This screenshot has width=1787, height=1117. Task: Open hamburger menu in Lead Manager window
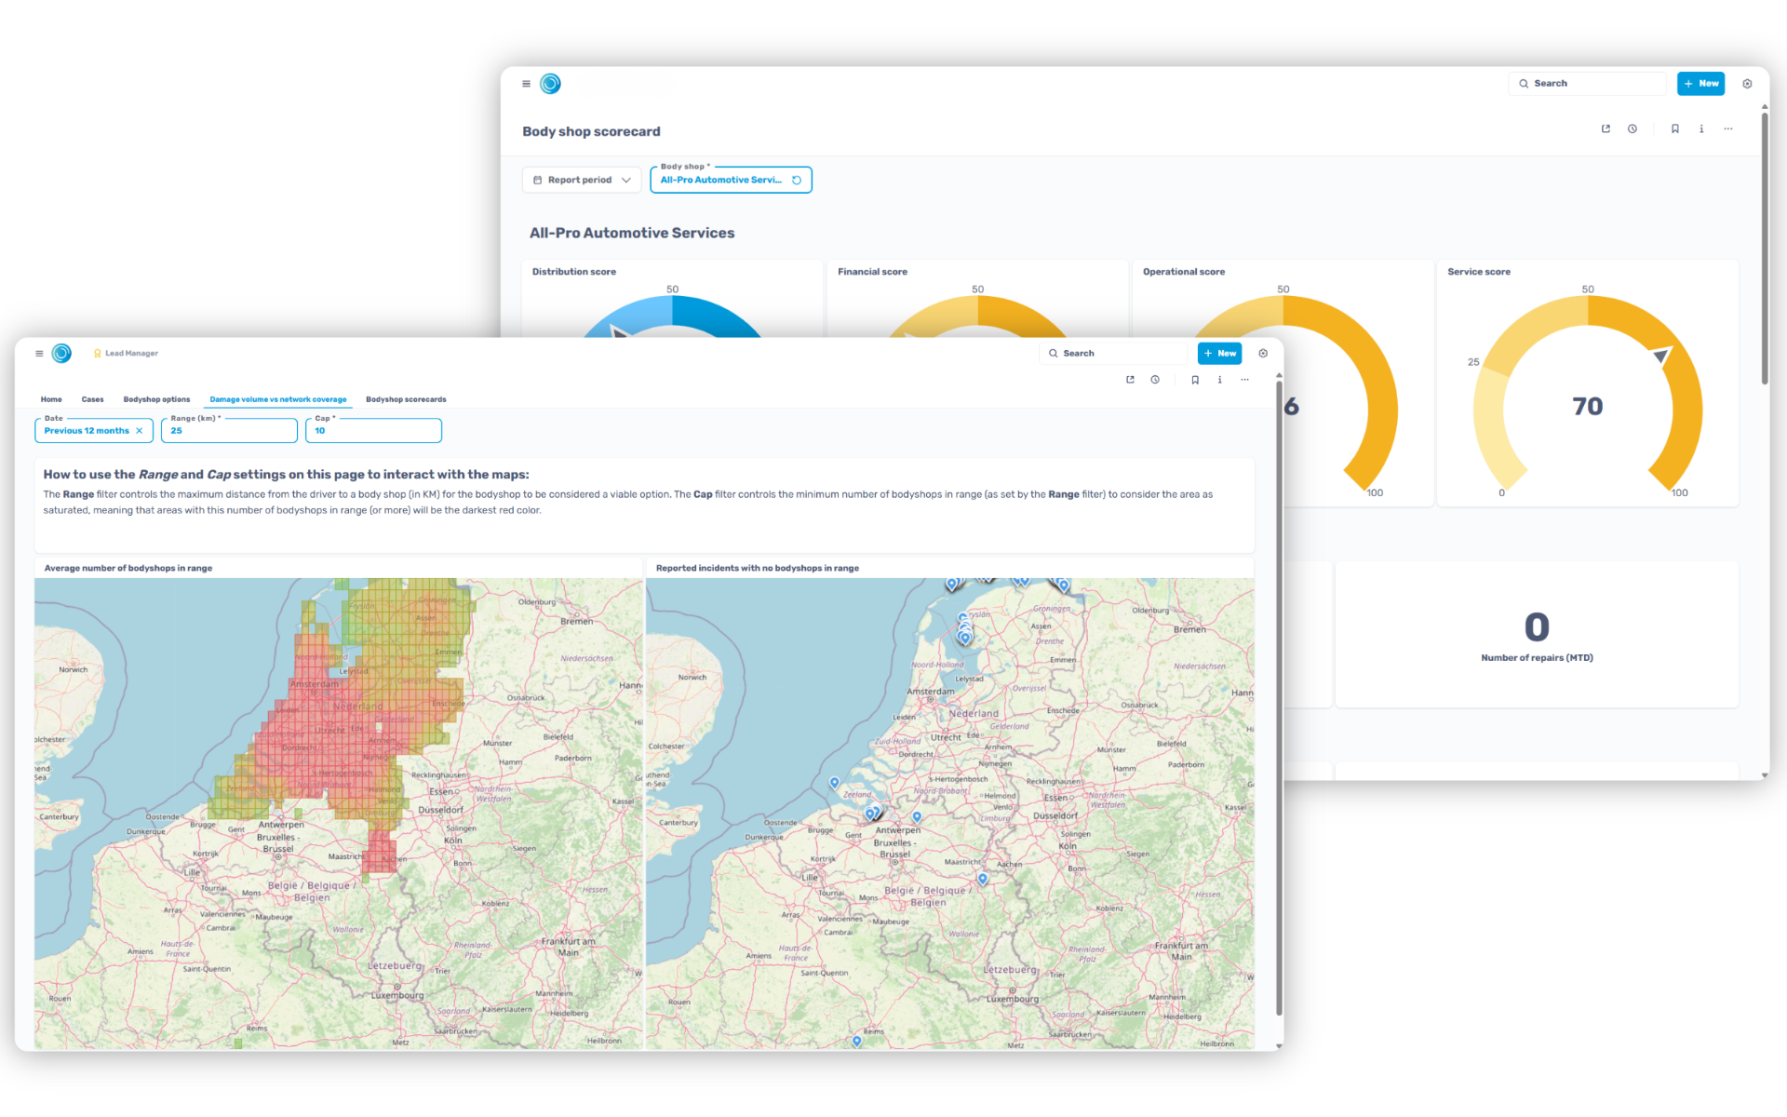pyautogui.click(x=39, y=354)
